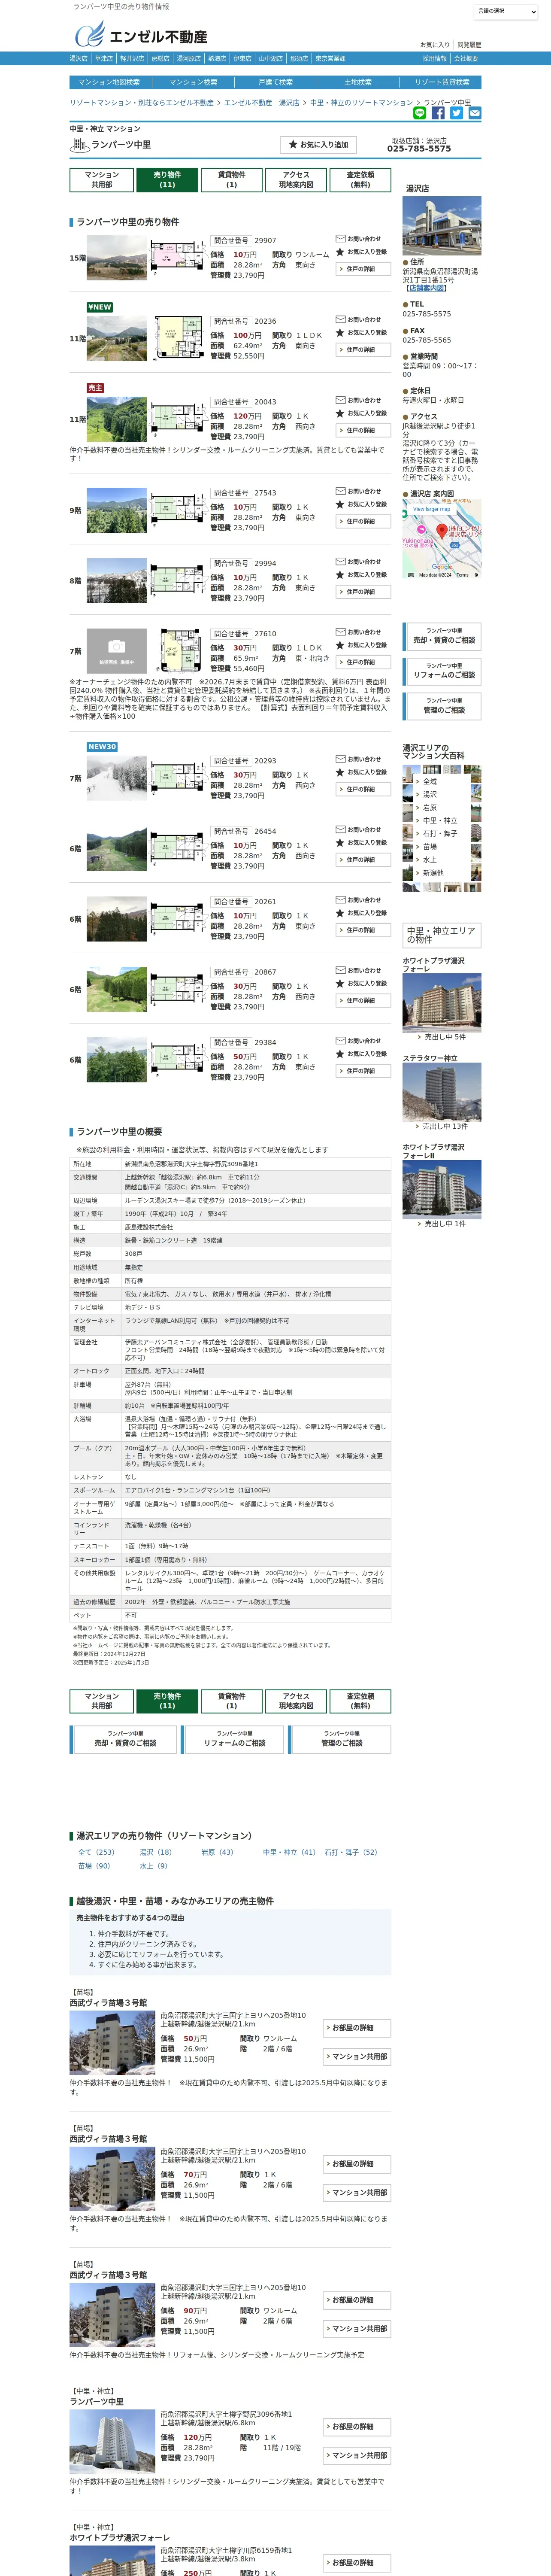Select 賃貸物件 (1) tab above the sale listings
Viewport: 551px width, 2576px height.
(232, 180)
